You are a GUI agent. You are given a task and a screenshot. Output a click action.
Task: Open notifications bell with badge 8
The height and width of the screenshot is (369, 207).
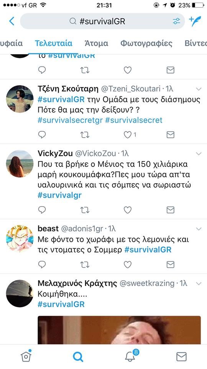click(131, 356)
